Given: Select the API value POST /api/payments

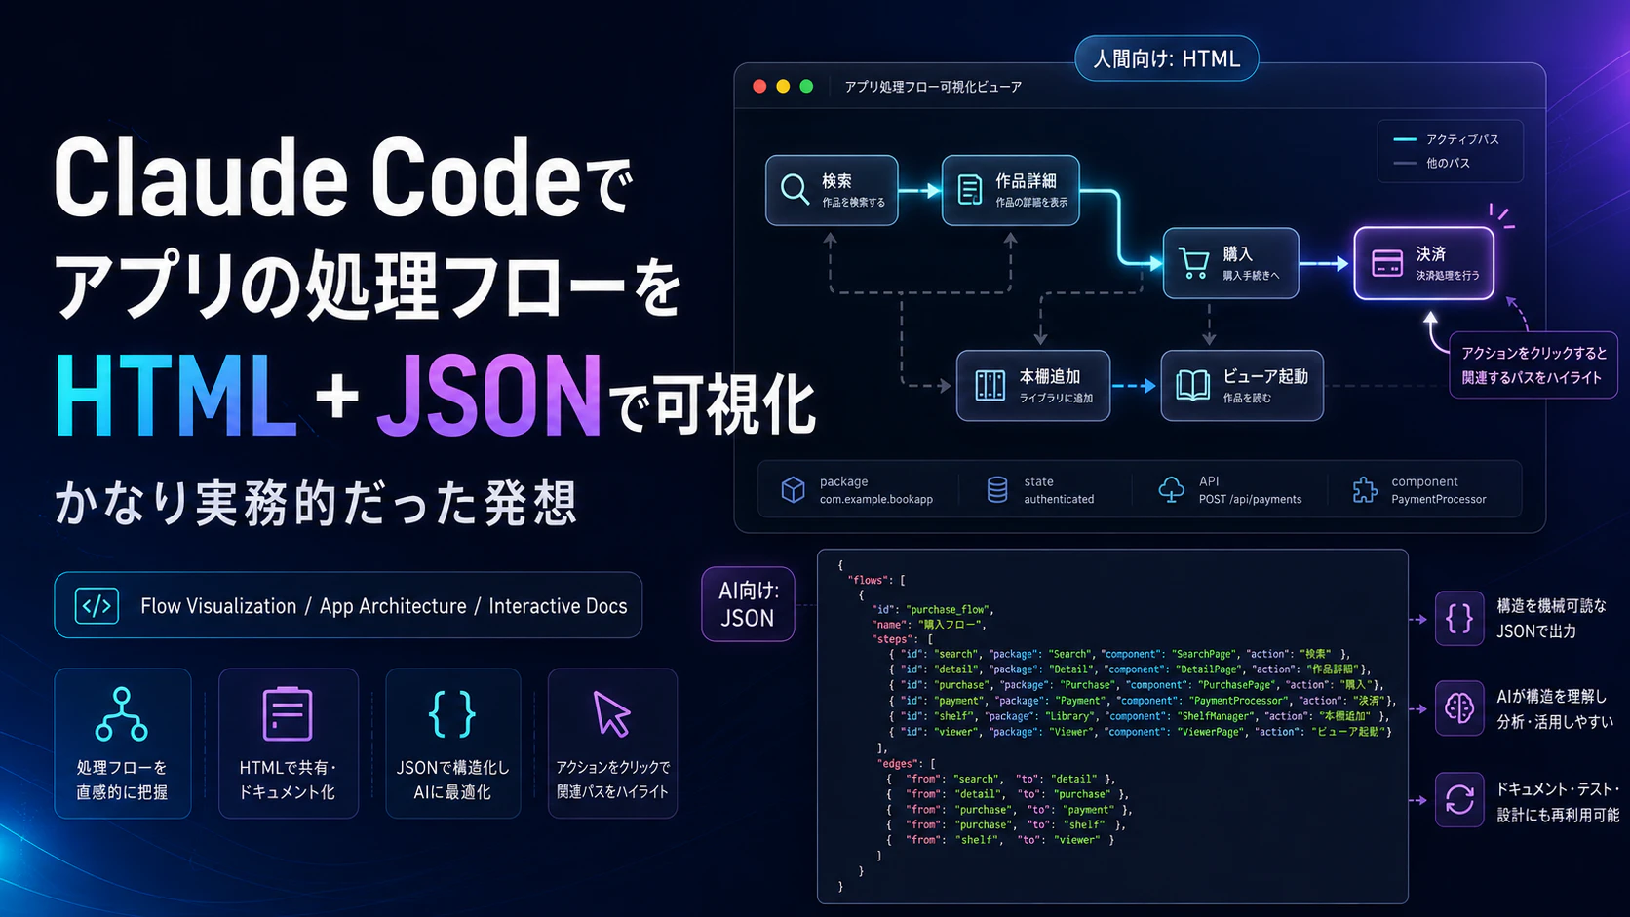Looking at the screenshot, I should coord(1251,499).
